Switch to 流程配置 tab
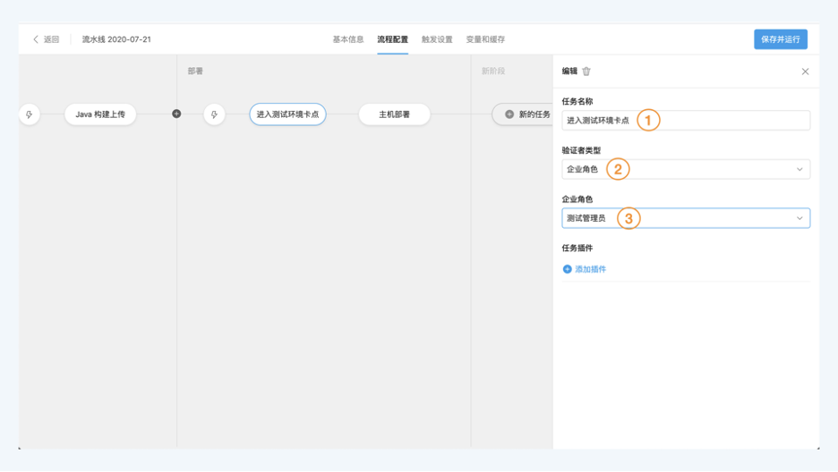This screenshot has height=472, width=838. 392,39
